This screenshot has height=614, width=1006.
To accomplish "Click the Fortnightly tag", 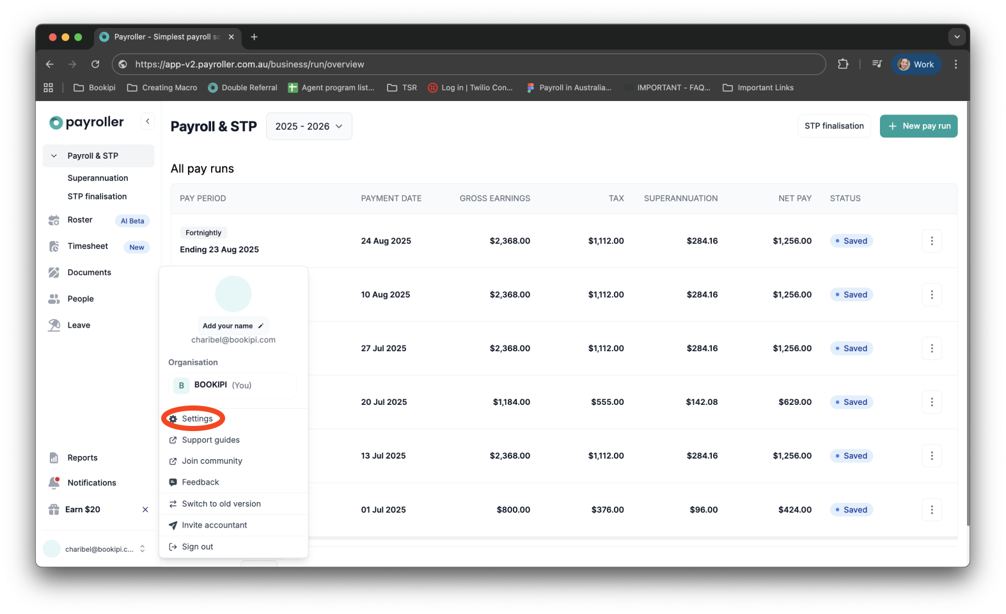I will click(203, 233).
